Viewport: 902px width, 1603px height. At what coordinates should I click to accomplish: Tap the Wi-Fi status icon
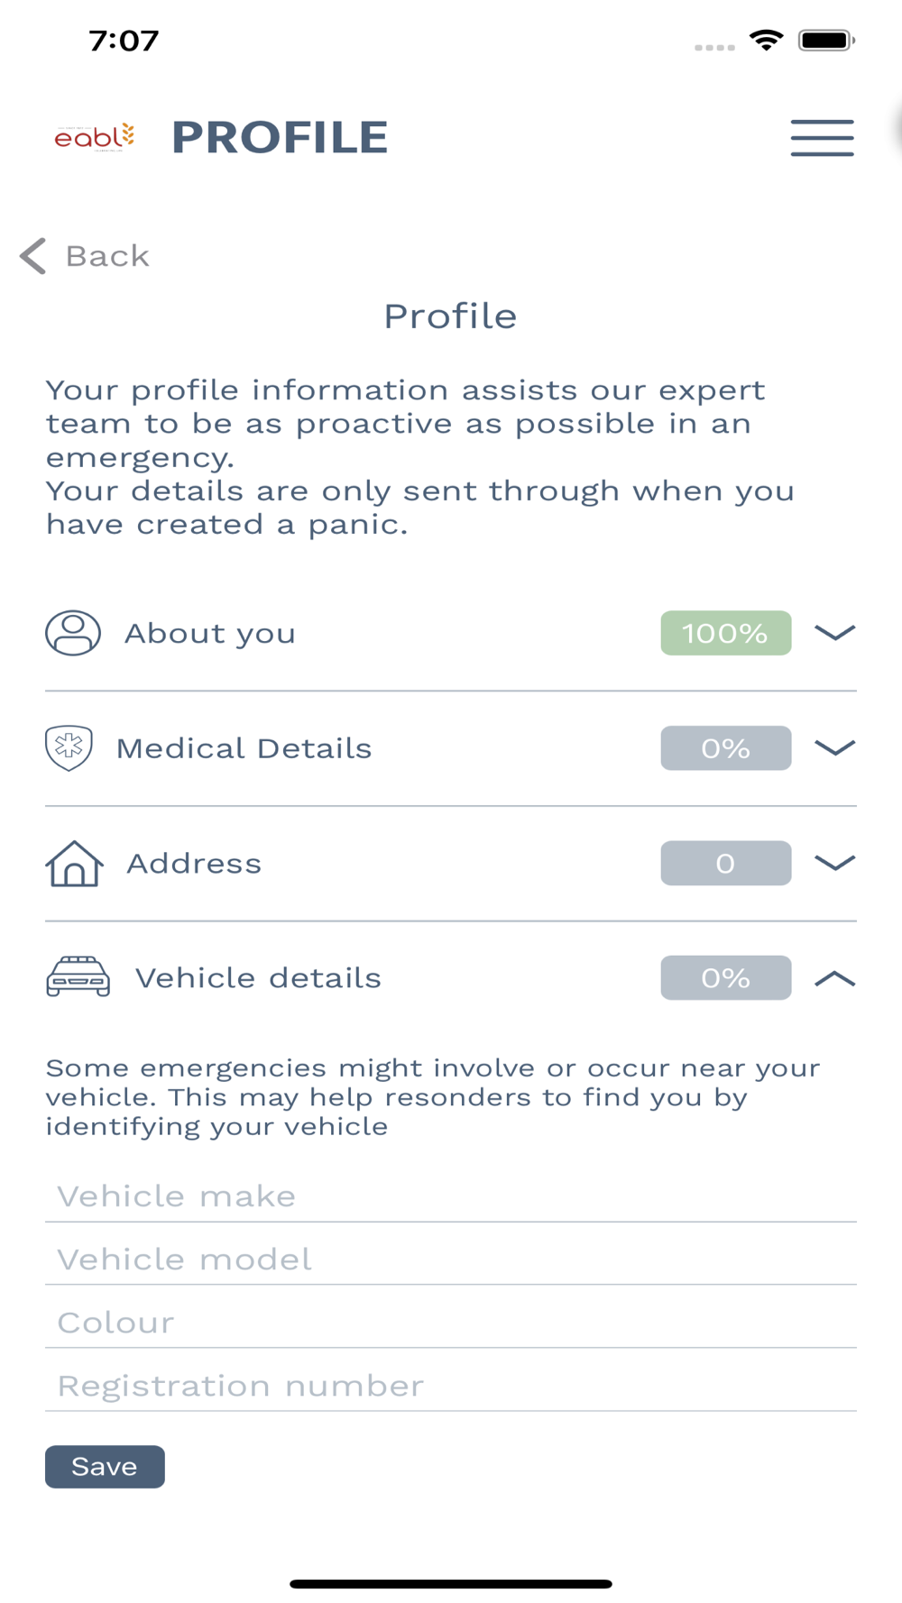point(766,40)
